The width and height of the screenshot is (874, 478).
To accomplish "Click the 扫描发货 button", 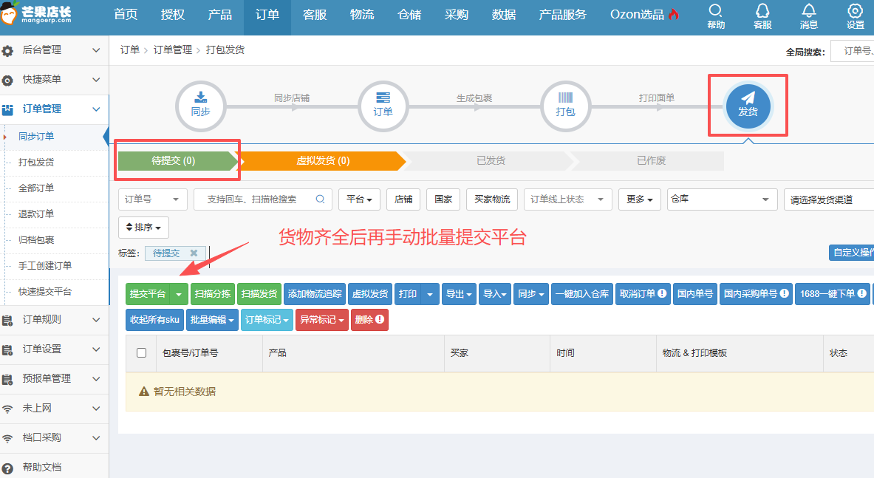I will [259, 294].
